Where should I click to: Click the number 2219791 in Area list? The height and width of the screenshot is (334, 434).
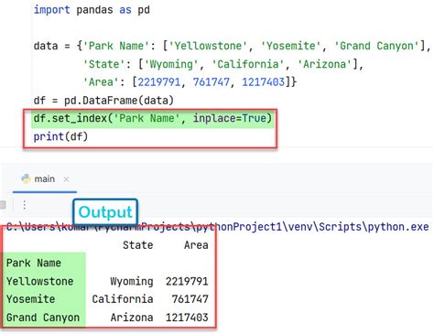(x=159, y=82)
